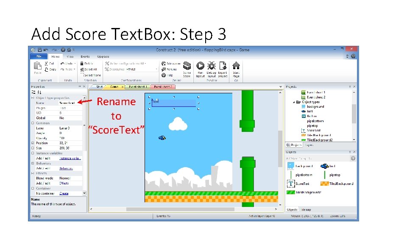Collapse the Container section

pos(33,188)
